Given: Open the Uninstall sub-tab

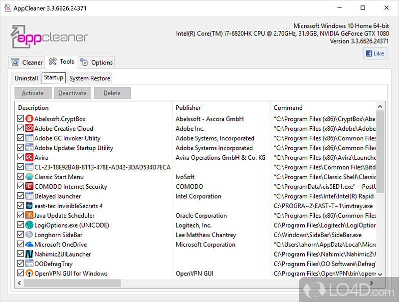Looking at the screenshot, I should coord(26,78).
